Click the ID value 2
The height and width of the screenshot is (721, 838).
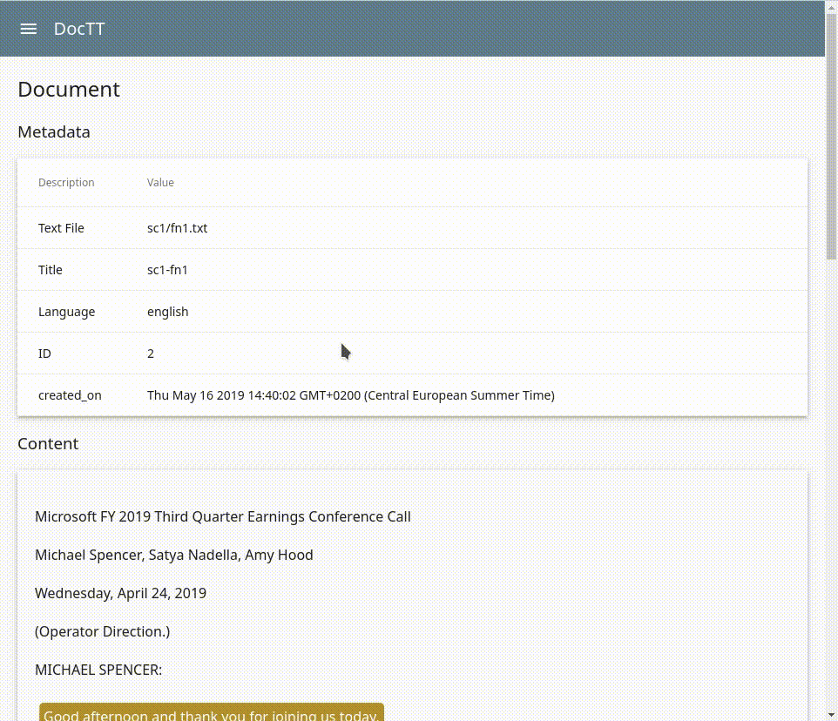click(x=150, y=354)
